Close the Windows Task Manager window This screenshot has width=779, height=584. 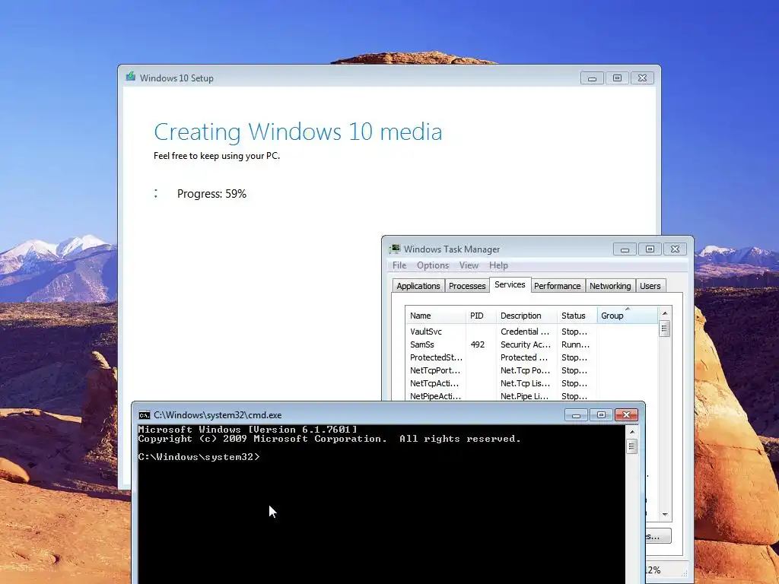pyautogui.click(x=676, y=249)
